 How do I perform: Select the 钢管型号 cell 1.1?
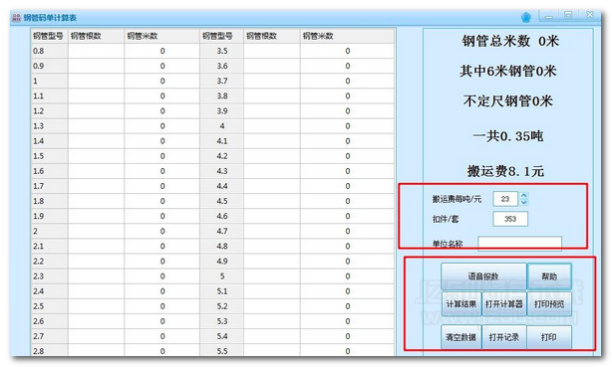coord(49,95)
